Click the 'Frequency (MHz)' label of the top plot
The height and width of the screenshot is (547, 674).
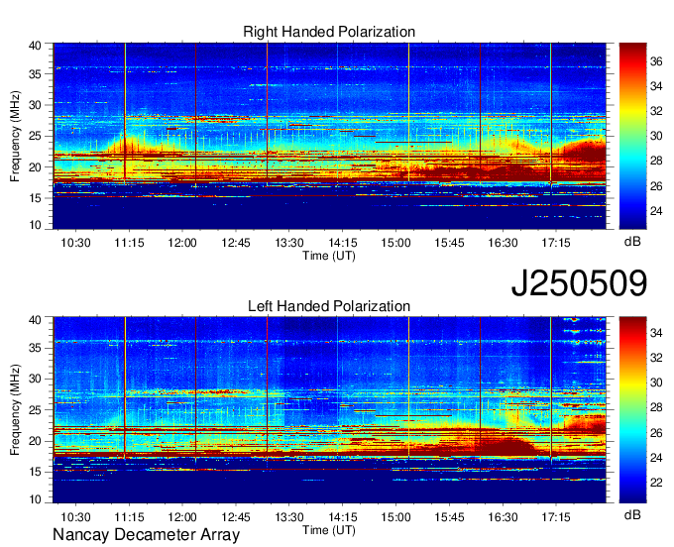pyautogui.click(x=15, y=136)
